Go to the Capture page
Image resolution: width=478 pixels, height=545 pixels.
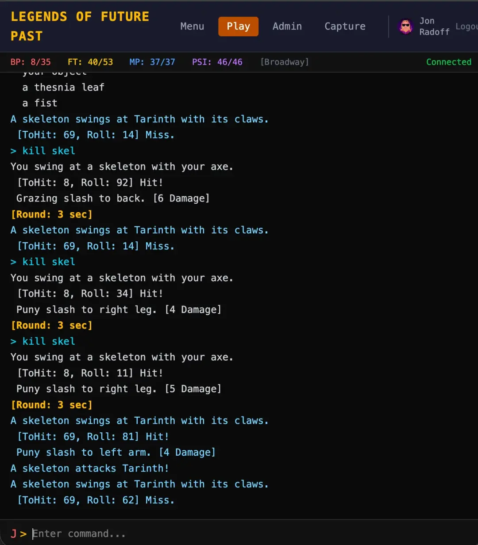click(345, 27)
